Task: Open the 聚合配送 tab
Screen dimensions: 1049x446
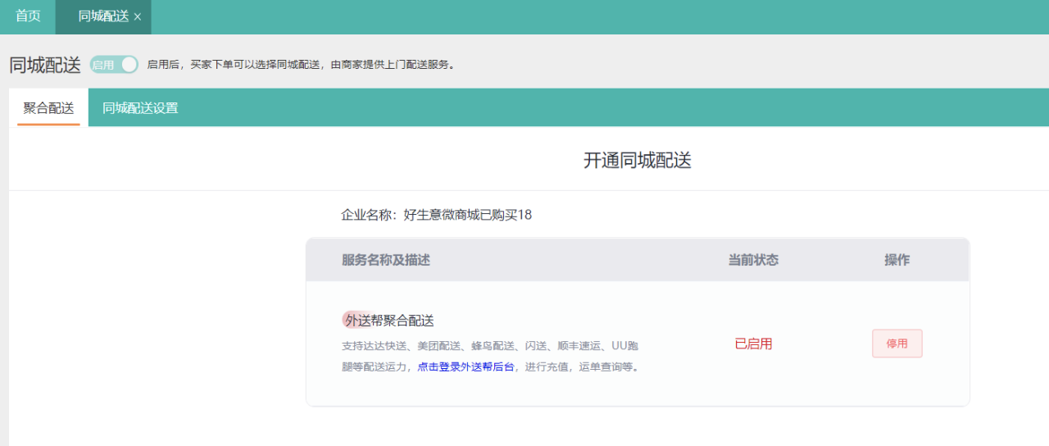Action: coord(48,108)
